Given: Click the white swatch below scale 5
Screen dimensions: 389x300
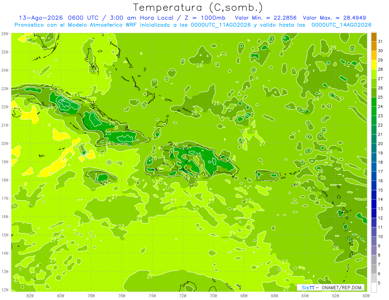Looking at the screenshot, I should coord(374,287).
